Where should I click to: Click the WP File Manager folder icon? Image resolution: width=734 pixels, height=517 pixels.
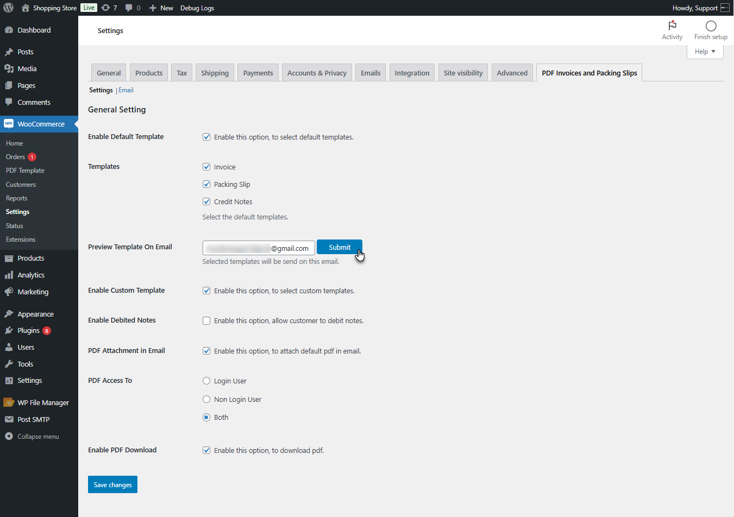[9, 402]
